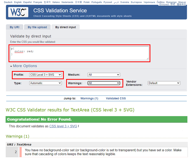Switch language to Svenska
This screenshot has width=193, height=159.
(125, 2)
